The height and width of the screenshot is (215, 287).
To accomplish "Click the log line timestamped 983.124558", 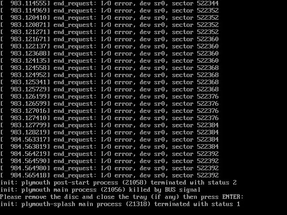I will (109, 68).
